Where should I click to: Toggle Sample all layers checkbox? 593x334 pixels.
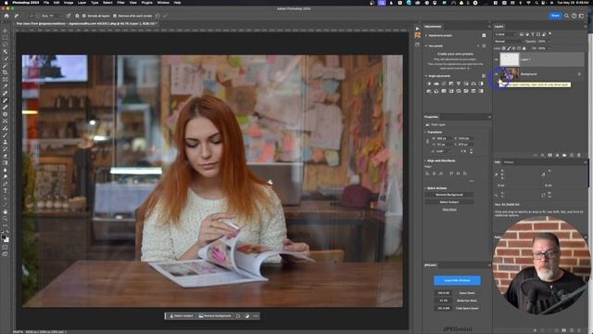[84, 16]
